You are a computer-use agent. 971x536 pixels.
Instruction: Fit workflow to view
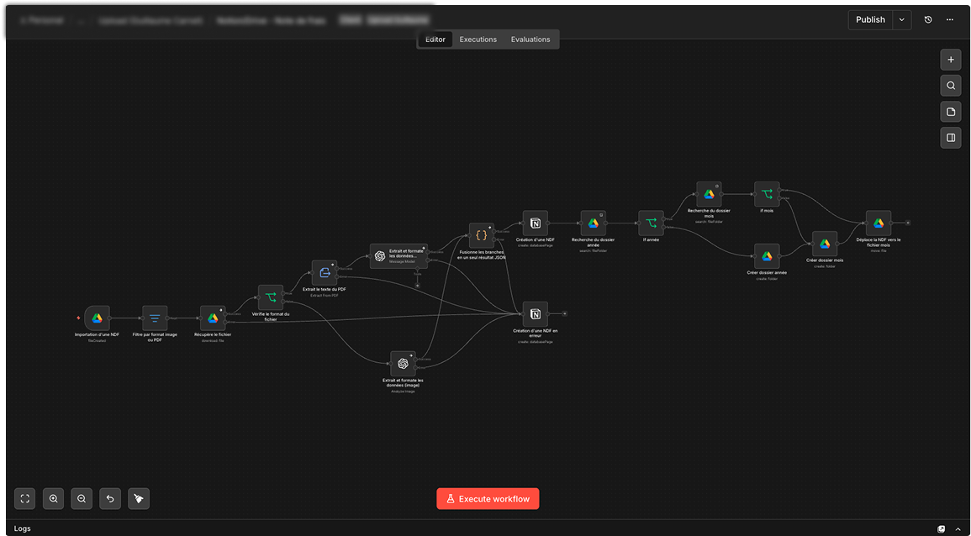point(24,498)
